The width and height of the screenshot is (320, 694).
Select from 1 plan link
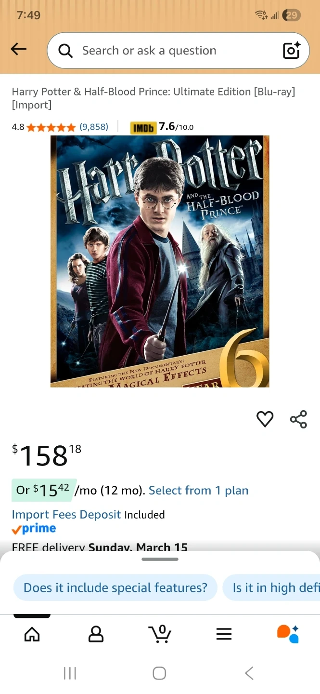point(198,490)
